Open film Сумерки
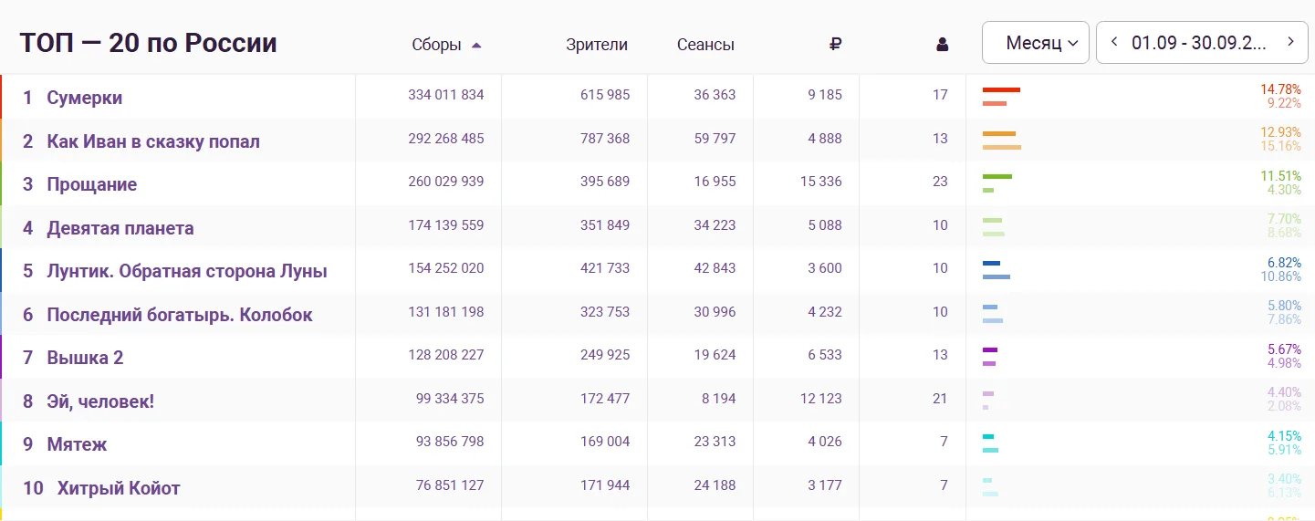The image size is (1315, 521). (x=84, y=98)
